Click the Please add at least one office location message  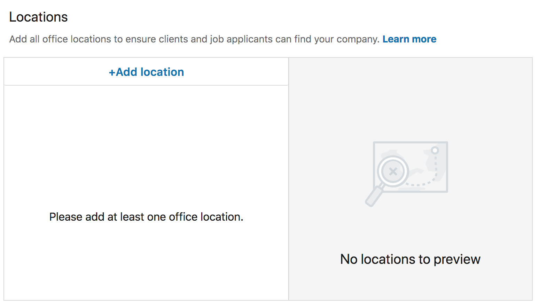click(x=146, y=217)
